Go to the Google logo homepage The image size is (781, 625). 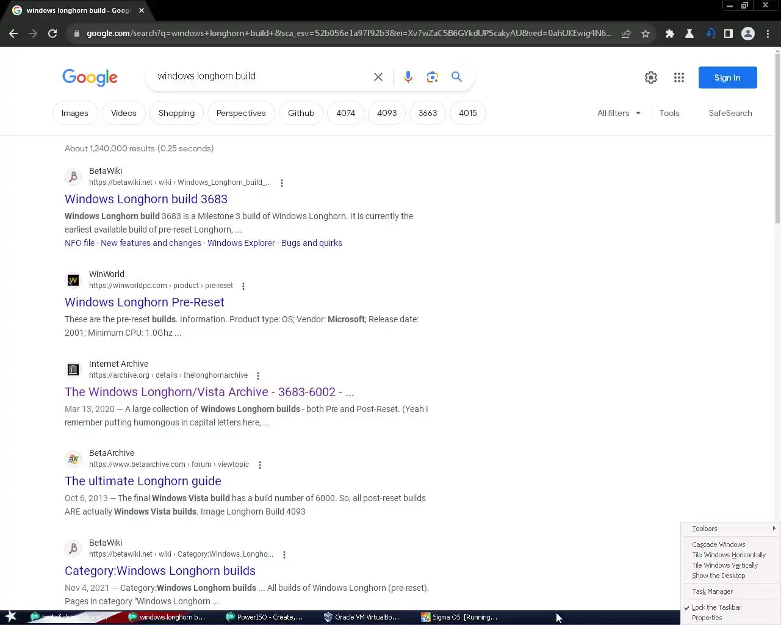click(x=90, y=78)
